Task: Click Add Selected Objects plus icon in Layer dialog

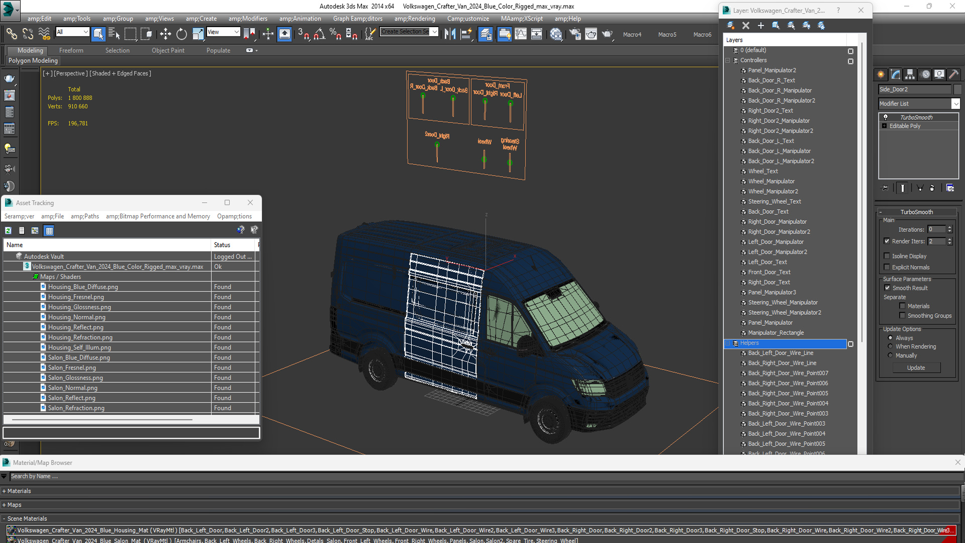Action: (x=761, y=26)
